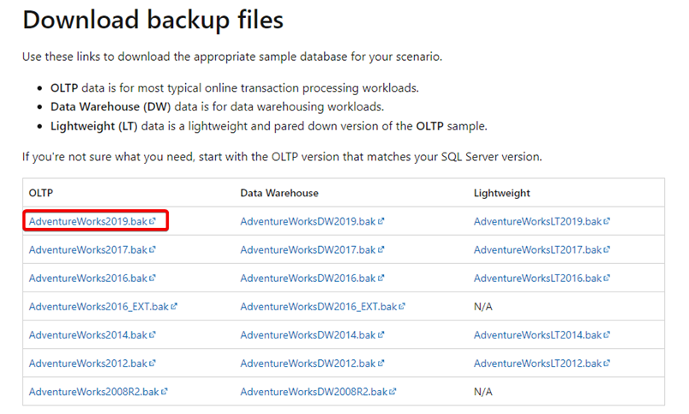This screenshot has width=689, height=414.
Task: Download AdventureWorks2019.bak OLTP backup
Action: click(x=88, y=221)
